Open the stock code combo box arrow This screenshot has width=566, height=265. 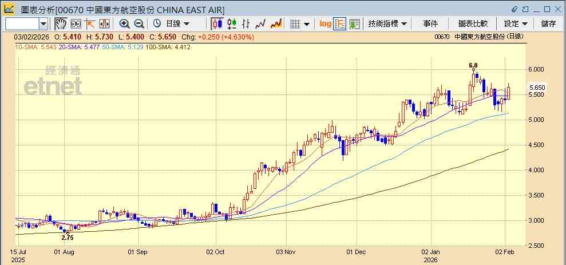point(43,24)
